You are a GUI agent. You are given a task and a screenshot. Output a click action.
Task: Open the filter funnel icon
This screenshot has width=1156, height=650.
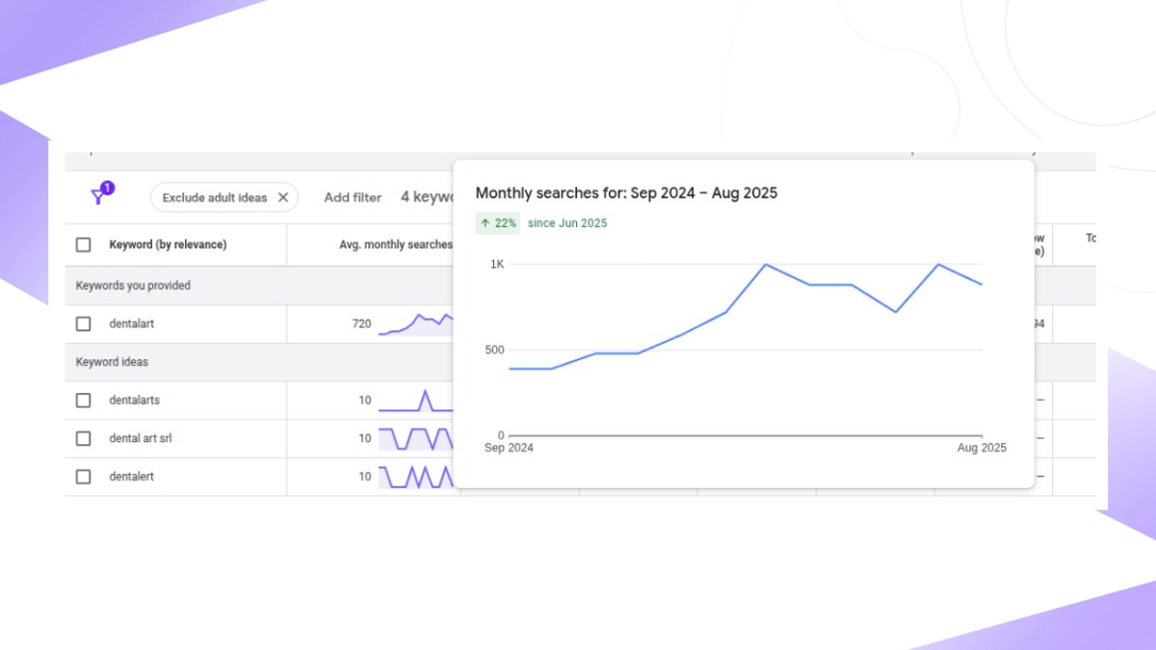click(99, 195)
